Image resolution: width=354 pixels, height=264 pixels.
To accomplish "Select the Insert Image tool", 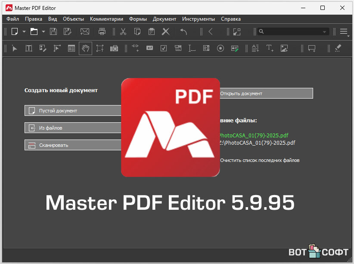I will point(284,48).
